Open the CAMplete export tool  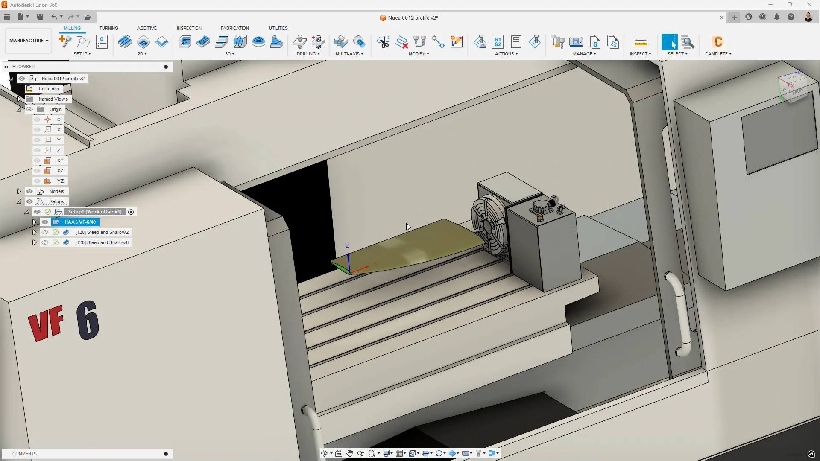pos(717,41)
